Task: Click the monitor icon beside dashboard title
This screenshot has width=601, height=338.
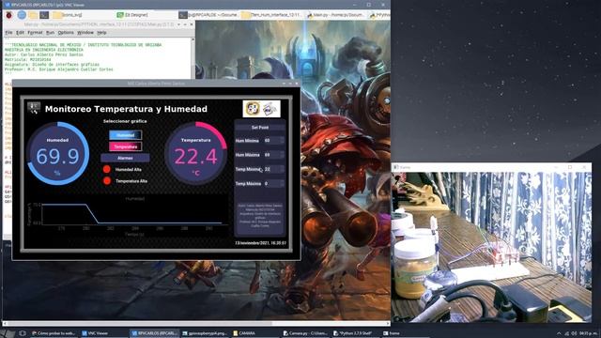Action: (34, 108)
